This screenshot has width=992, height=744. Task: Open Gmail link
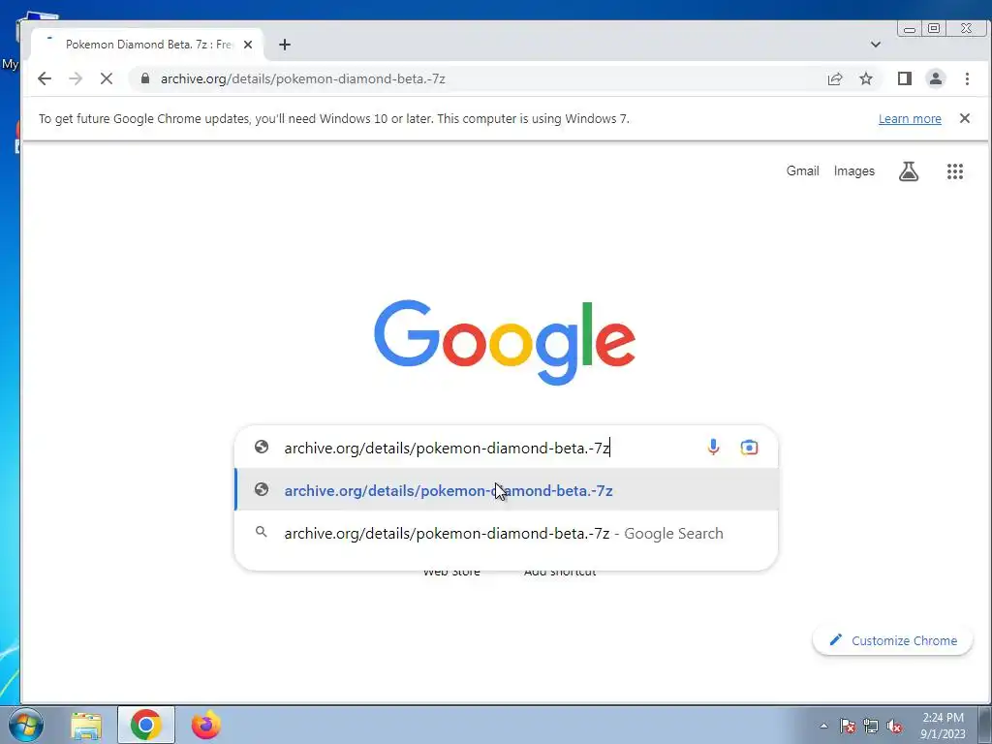[802, 170]
